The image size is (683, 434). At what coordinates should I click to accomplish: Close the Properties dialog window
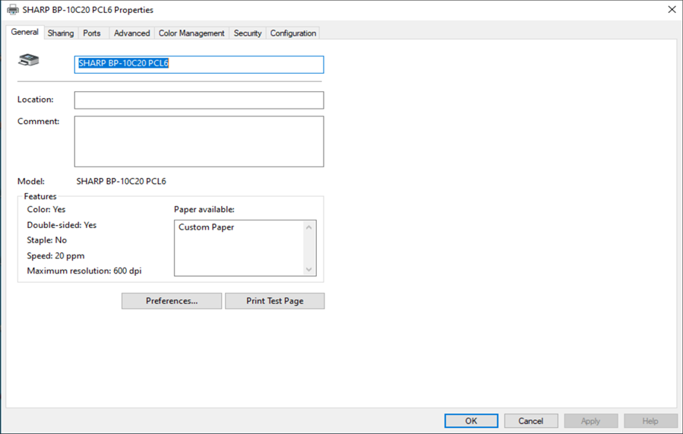coord(672,10)
